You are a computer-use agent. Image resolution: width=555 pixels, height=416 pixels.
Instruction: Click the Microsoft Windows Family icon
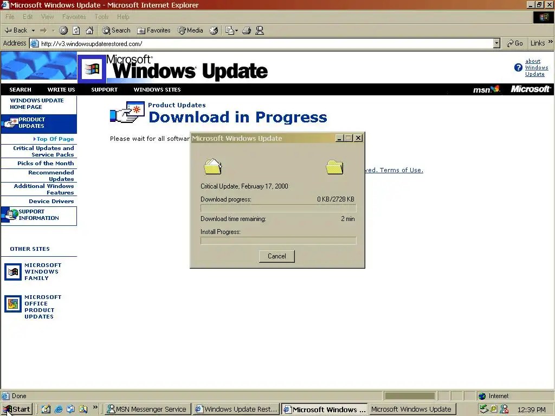pyautogui.click(x=13, y=272)
